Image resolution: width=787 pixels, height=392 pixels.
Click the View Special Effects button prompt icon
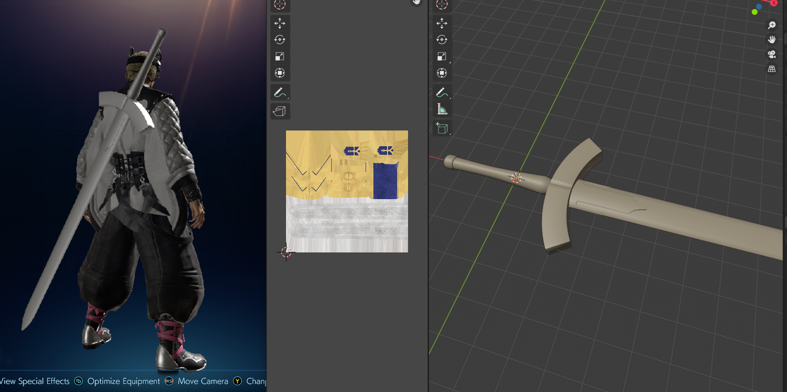79,381
